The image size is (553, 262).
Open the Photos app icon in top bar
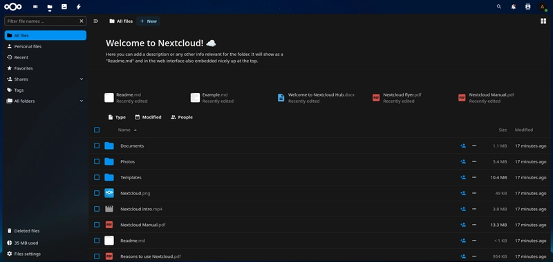coord(64,7)
